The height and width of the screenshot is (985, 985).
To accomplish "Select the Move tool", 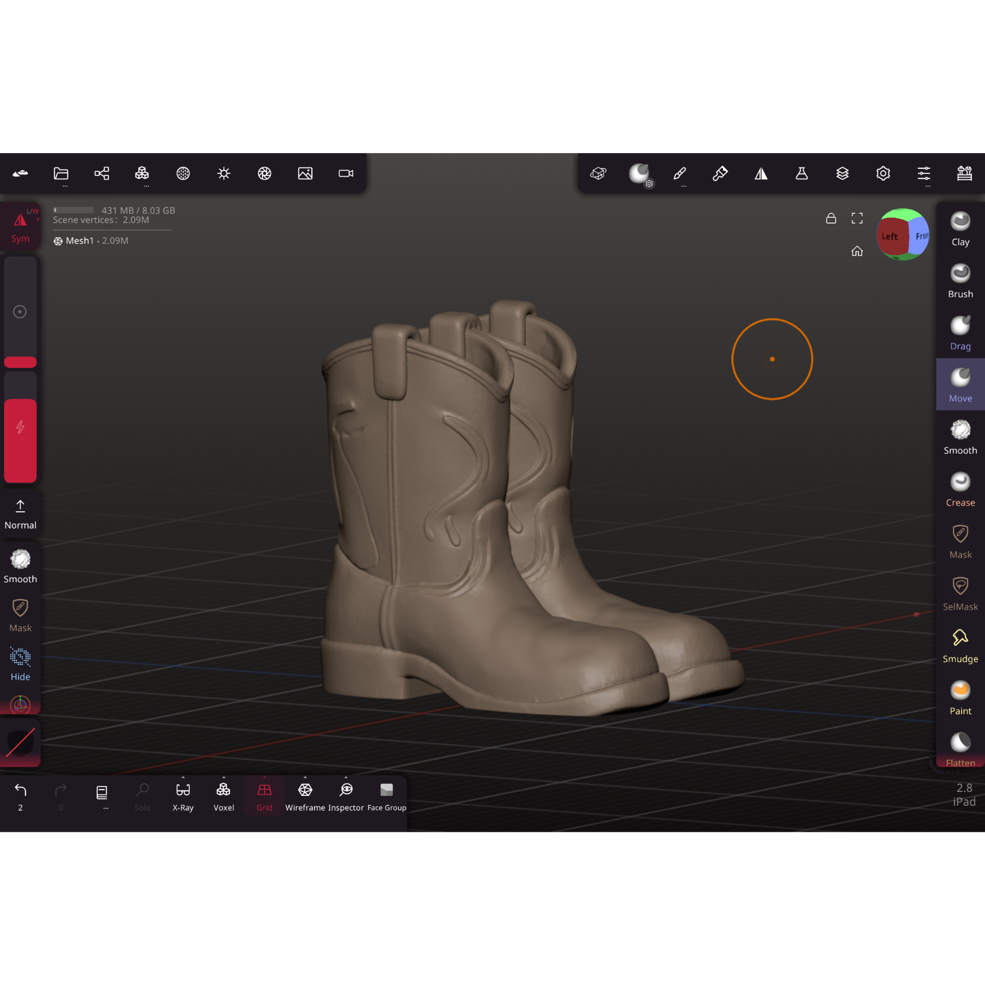I will [960, 385].
